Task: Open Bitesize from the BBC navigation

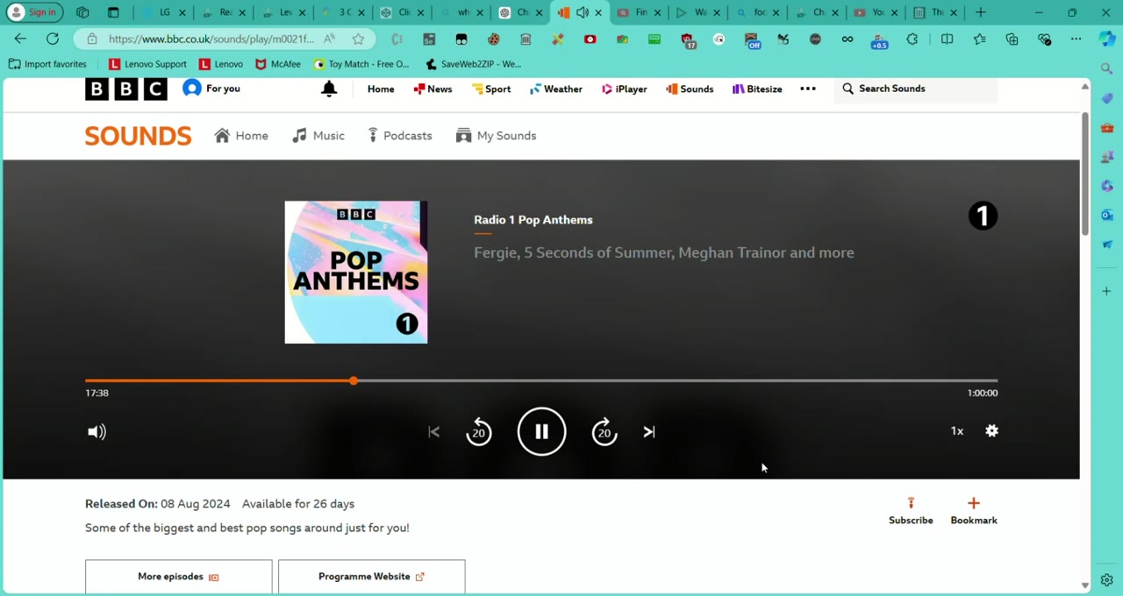Action: click(757, 89)
